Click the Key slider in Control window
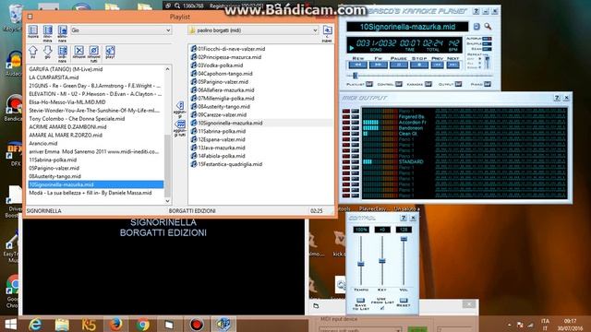Screen dimensions: 591x332 381,260
